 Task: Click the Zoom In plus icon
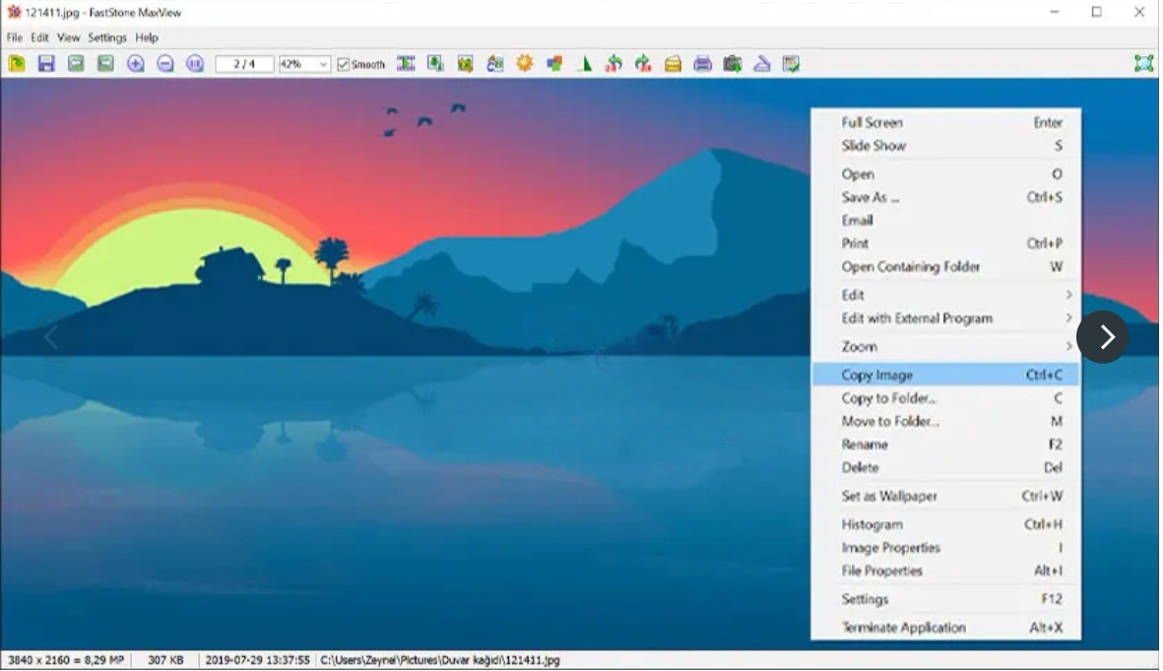(x=135, y=64)
